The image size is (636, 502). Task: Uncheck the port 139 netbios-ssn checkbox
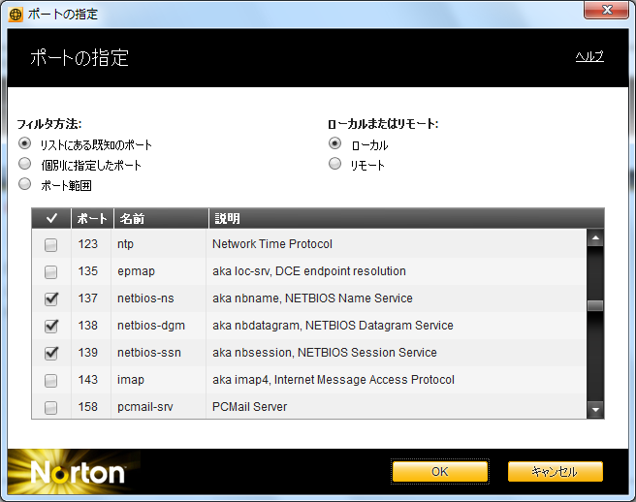coord(51,353)
